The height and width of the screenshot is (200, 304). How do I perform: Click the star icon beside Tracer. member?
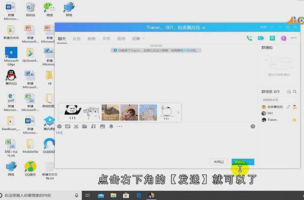(x=295, y=120)
